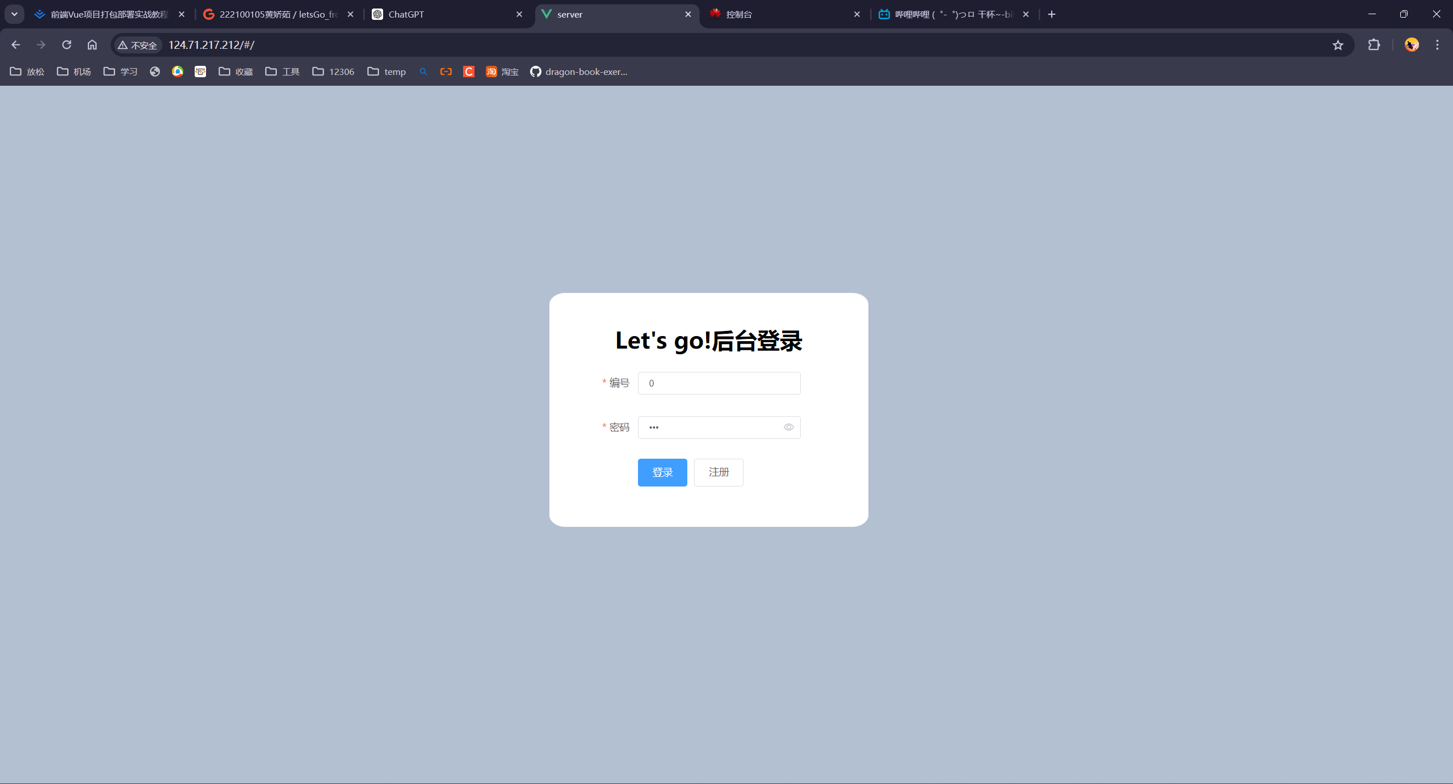Image resolution: width=1453 pixels, height=784 pixels.
Task: Open the 学习 bookmarks folder
Action: pos(120,72)
